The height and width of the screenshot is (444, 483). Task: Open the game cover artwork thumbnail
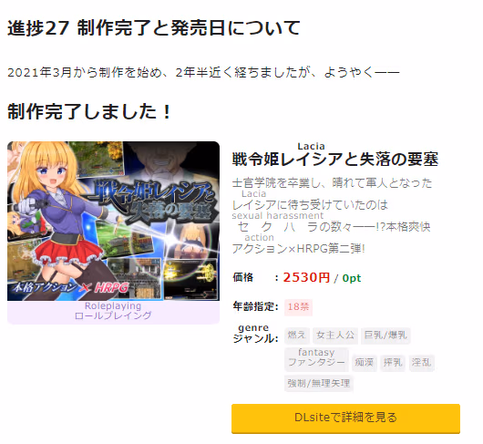(x=113, y=221)
